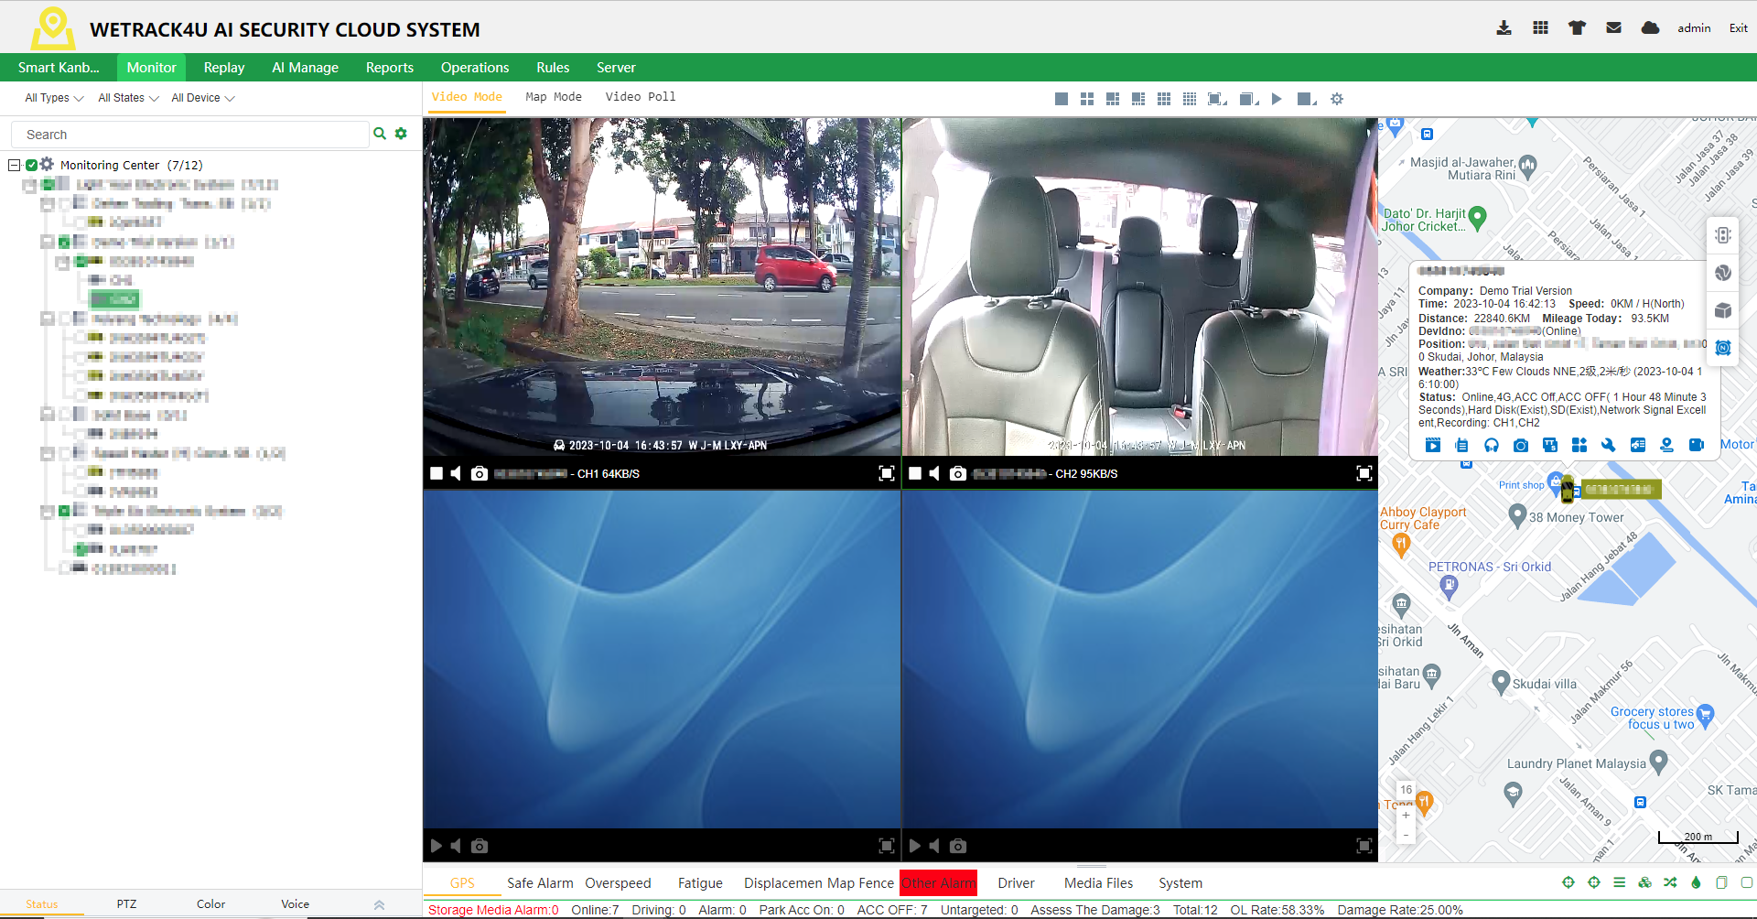
Task: Open the All Device dropdown filter
Action: point(202,98)
